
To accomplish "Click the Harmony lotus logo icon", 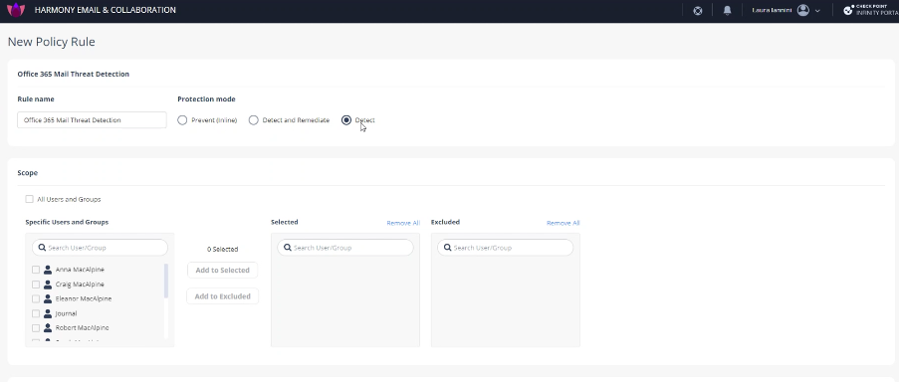I will point(16,10).
